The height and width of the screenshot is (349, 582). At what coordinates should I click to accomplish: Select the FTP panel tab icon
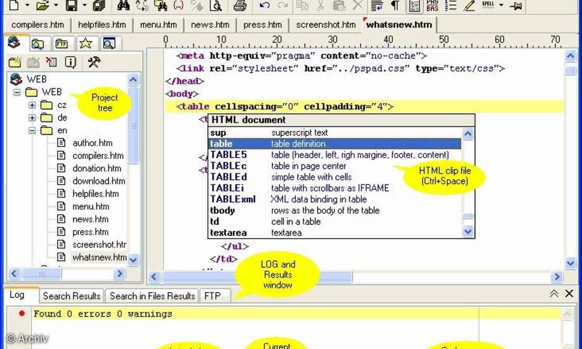62,44
